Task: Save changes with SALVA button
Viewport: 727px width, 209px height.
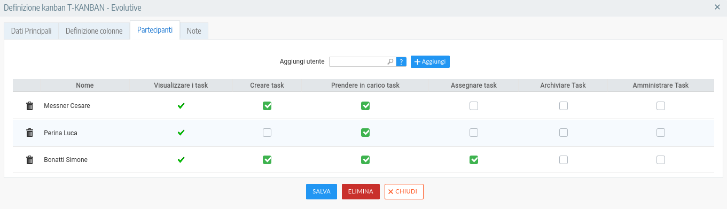Action: pos(322,191)
